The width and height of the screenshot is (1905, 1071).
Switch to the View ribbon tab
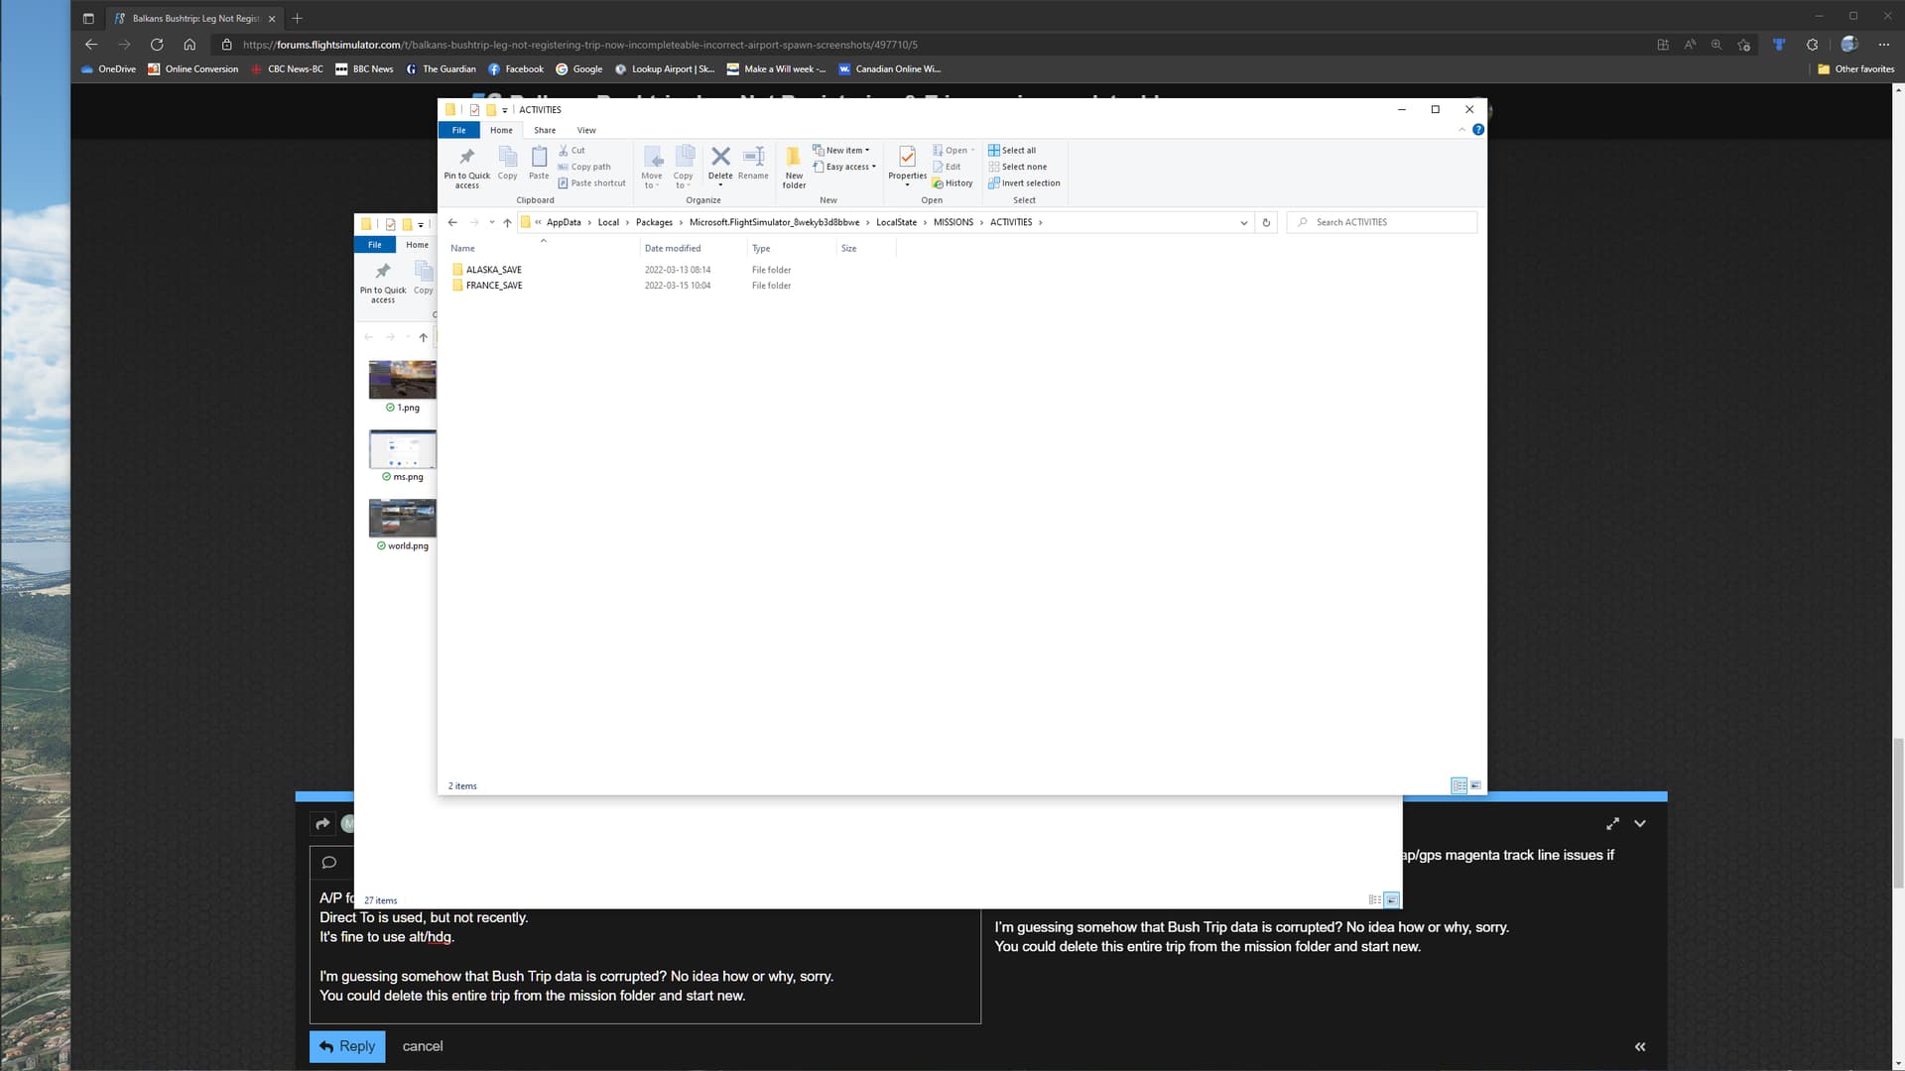coord(586,130)
